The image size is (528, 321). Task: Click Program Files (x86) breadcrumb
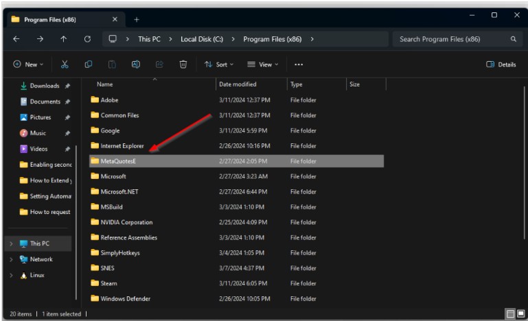point(273,39)
